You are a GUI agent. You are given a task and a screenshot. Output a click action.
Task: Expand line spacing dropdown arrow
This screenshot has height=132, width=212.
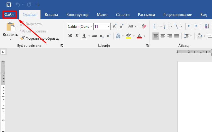click(x=191, y=36)
